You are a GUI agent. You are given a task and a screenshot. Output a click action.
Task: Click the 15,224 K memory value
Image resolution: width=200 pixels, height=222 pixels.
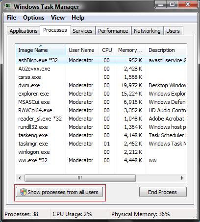coord(132,94)
